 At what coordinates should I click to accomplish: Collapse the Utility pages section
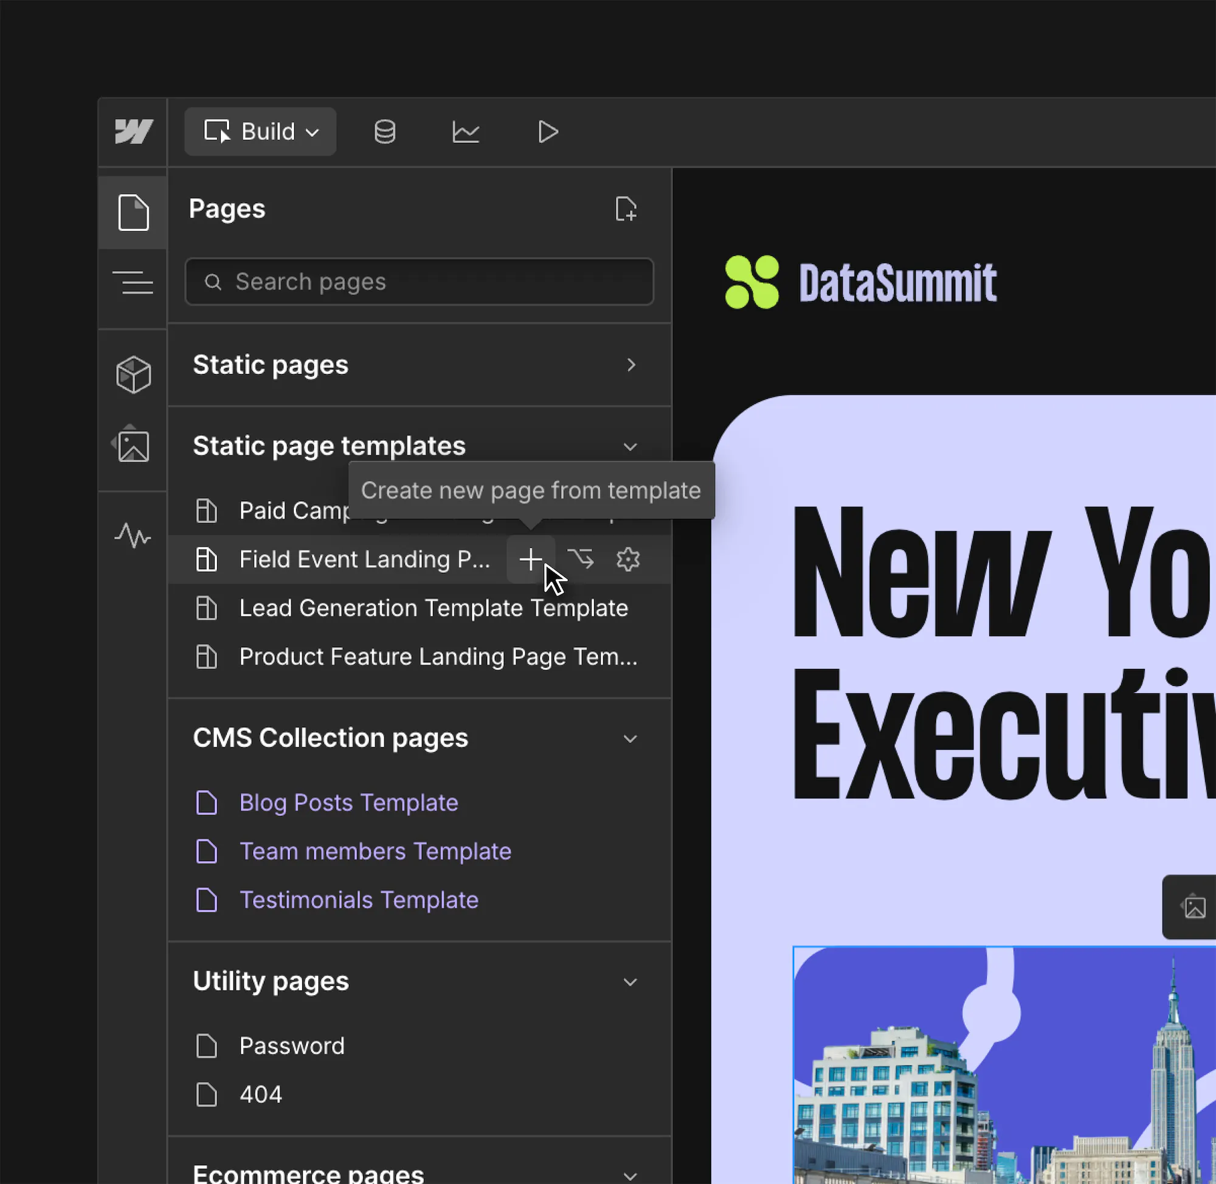[x=630, y=981]
